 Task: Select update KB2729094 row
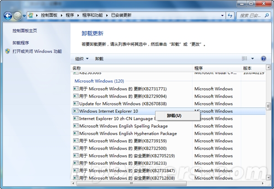pyautogui.click(x=169, y=96)
